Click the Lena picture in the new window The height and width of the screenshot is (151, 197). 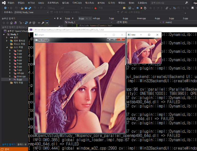coord(144,51)
